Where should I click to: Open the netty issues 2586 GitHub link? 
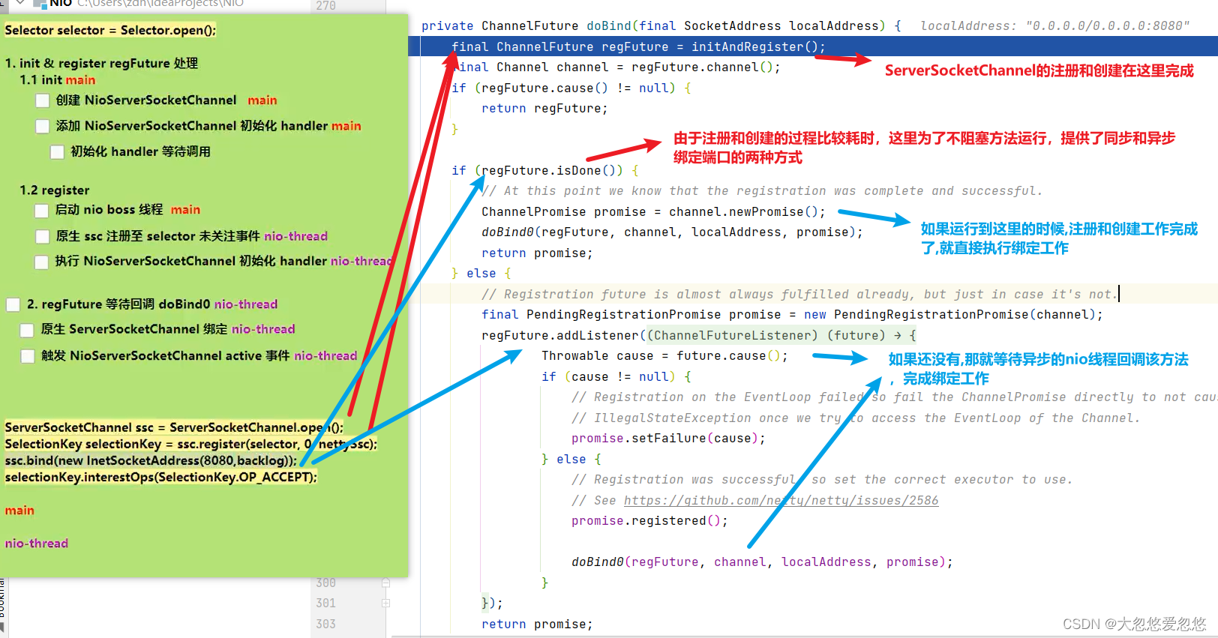pos(781,500)
